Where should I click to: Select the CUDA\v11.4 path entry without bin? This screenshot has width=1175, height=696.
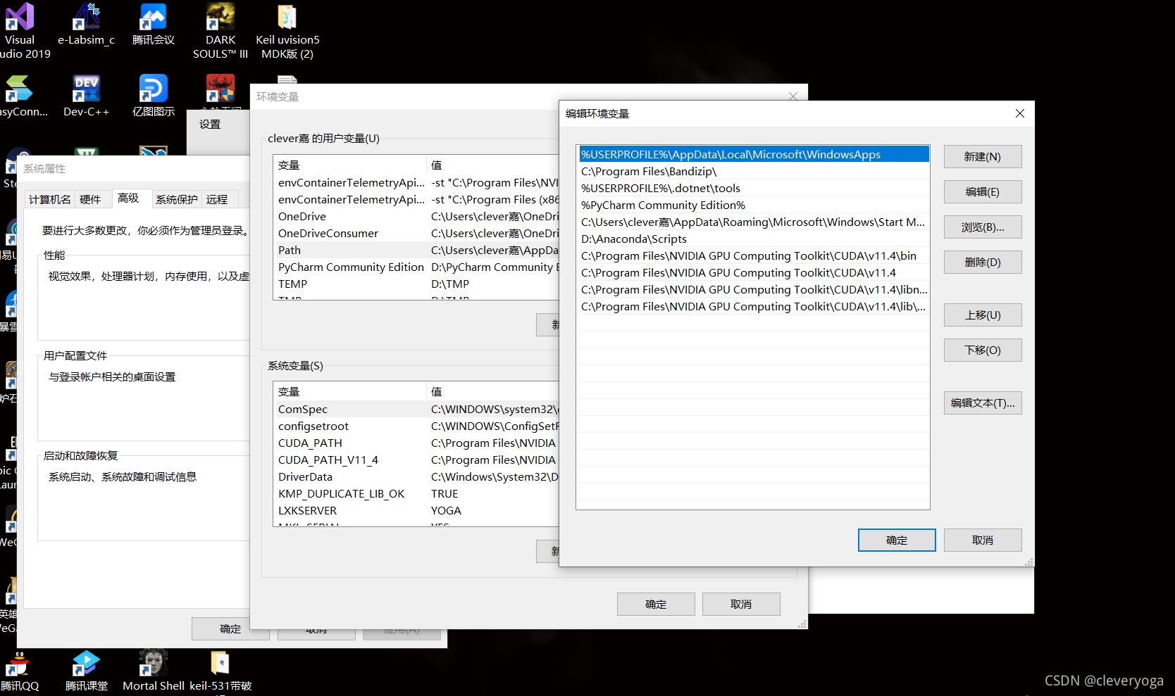(x=753, y=273)
